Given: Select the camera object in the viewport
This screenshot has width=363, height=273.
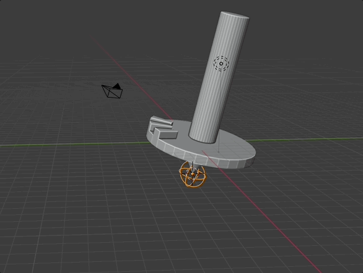Looking at the screenshot, I should (112, 91).
